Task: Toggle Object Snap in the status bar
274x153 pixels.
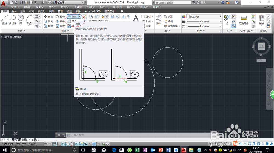Action: [x=68, y=144]
